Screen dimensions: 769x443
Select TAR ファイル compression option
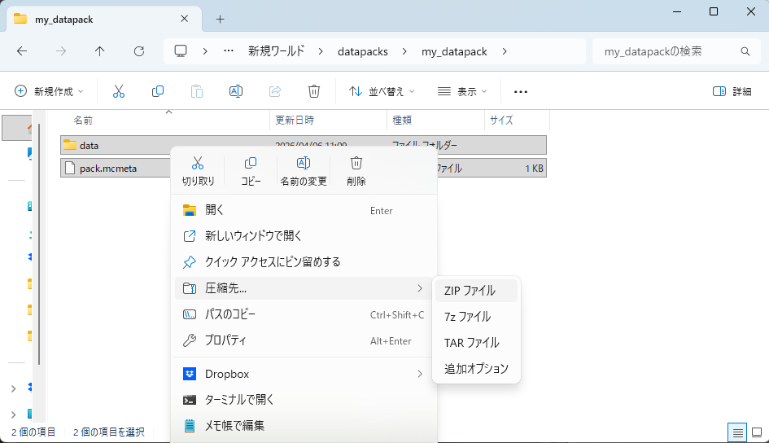pos(476,343)
